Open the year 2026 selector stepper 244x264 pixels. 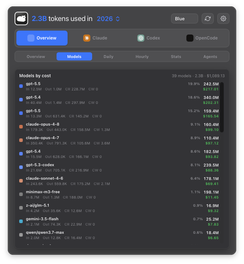tap(108, 19)
